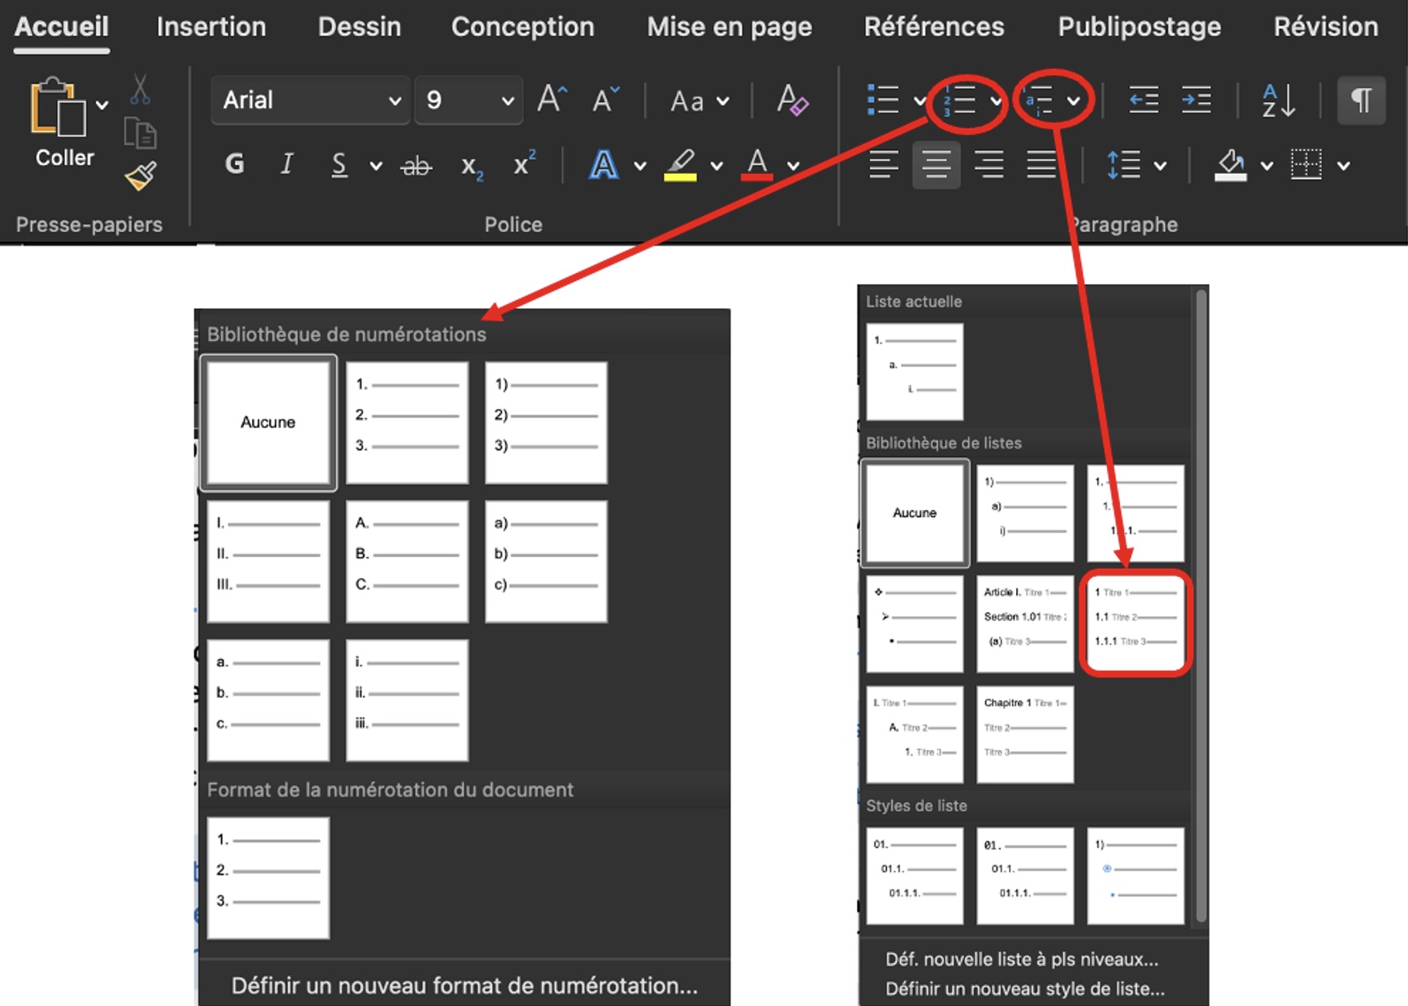The height and width of the screenshot is (1006, 1408).
Task: Click Déf. nouvelle liste à pls niveaux
Action: pyautogui.click(x=1022, y=959)
